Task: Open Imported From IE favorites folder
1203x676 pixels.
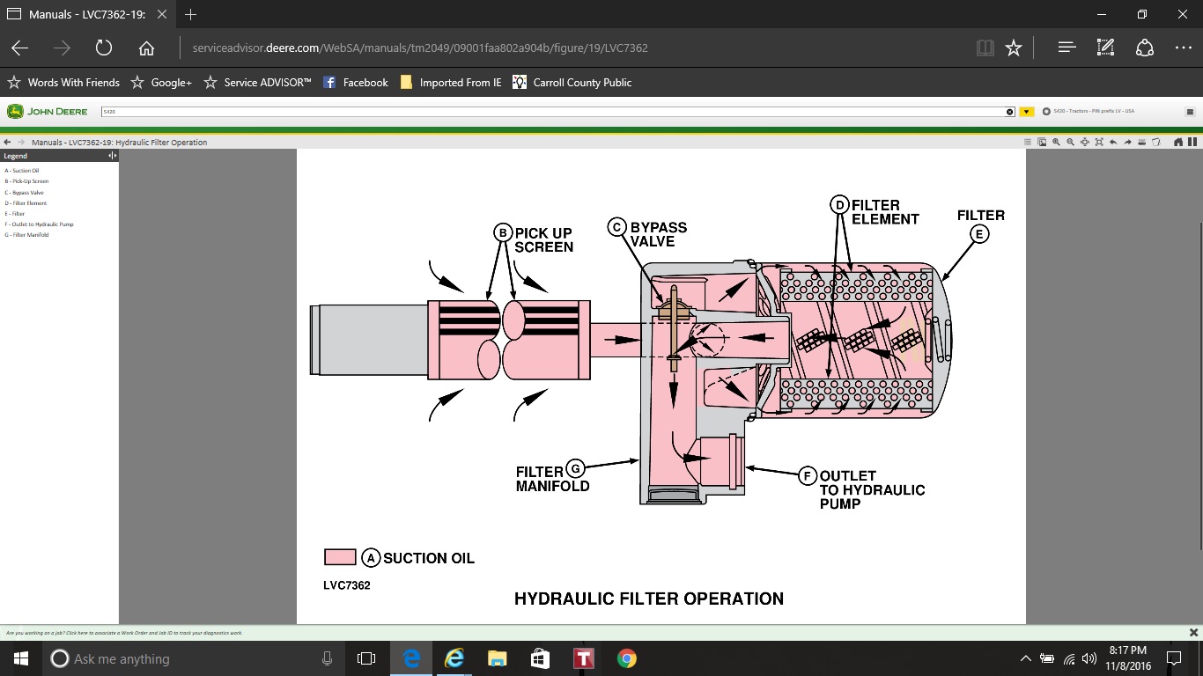Action: tap(450, 83)
